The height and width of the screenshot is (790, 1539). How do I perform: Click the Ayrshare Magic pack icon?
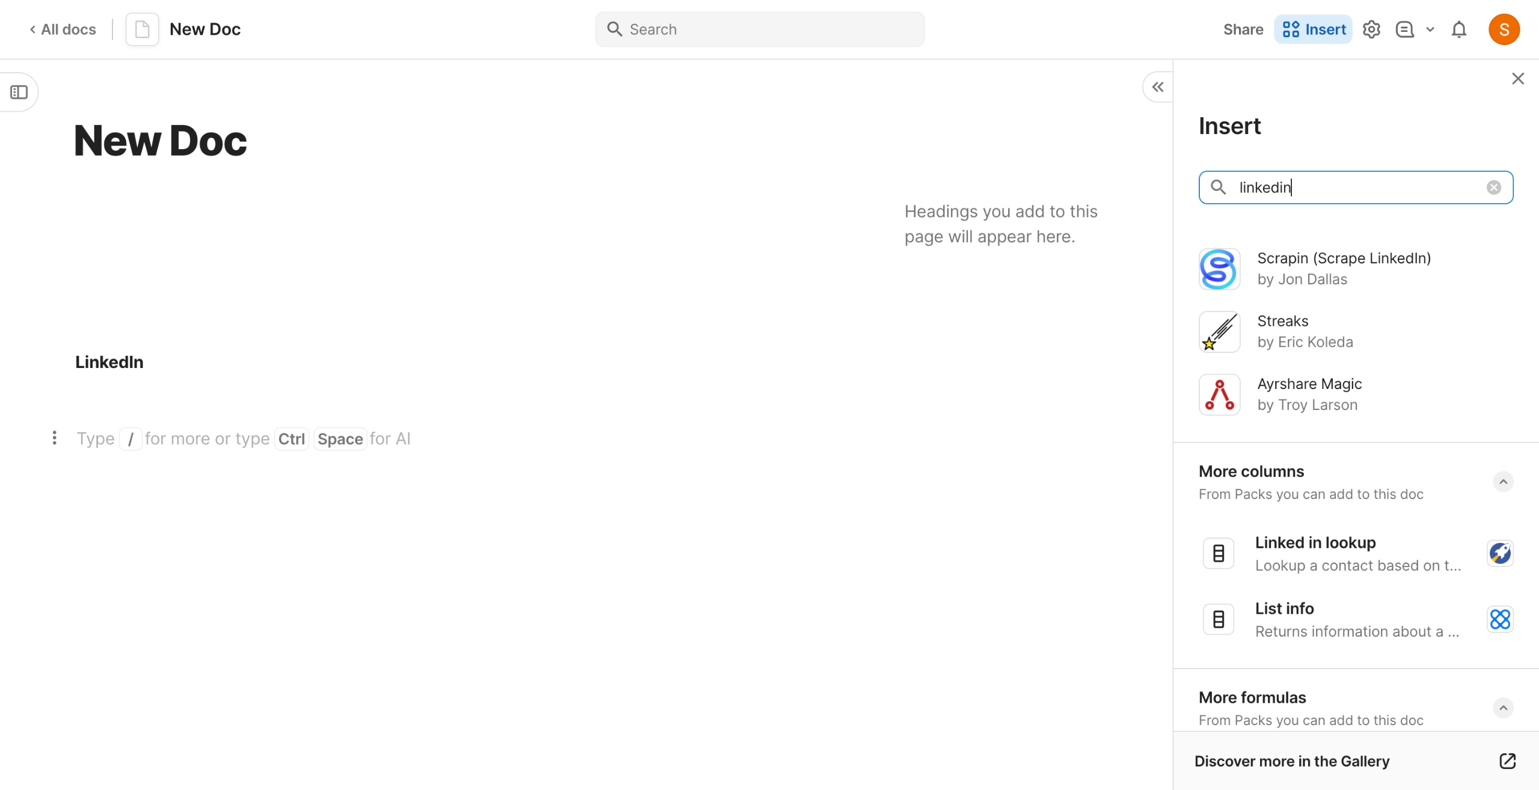pos(1219,394)
